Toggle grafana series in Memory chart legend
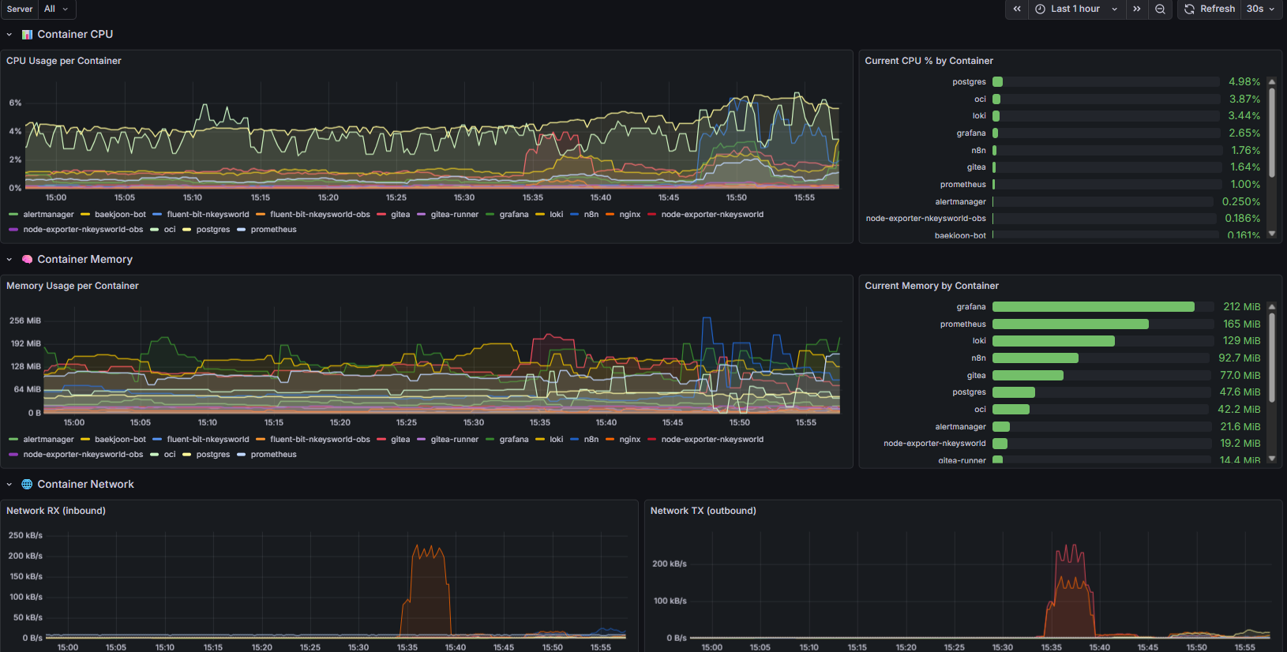Screen dimensions: 1287x652 pyautogui.click(x=513, y=440)
